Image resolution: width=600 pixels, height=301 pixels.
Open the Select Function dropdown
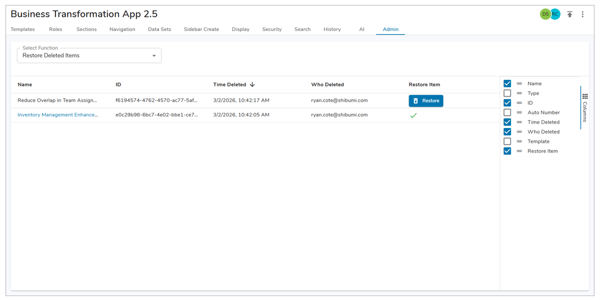89,56
